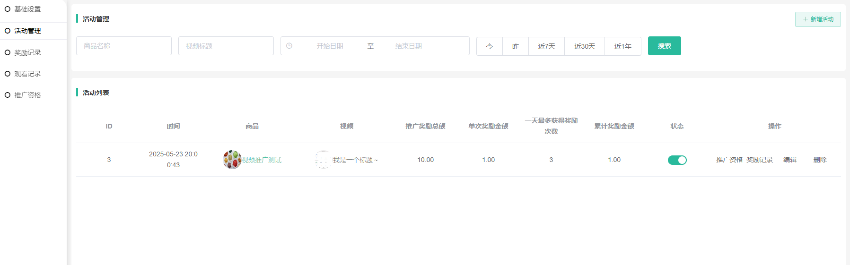Select 活动管理 sidebar item
Image resolution: width=850 pixels, height=265 pixels.
click(x=27, y=31)
